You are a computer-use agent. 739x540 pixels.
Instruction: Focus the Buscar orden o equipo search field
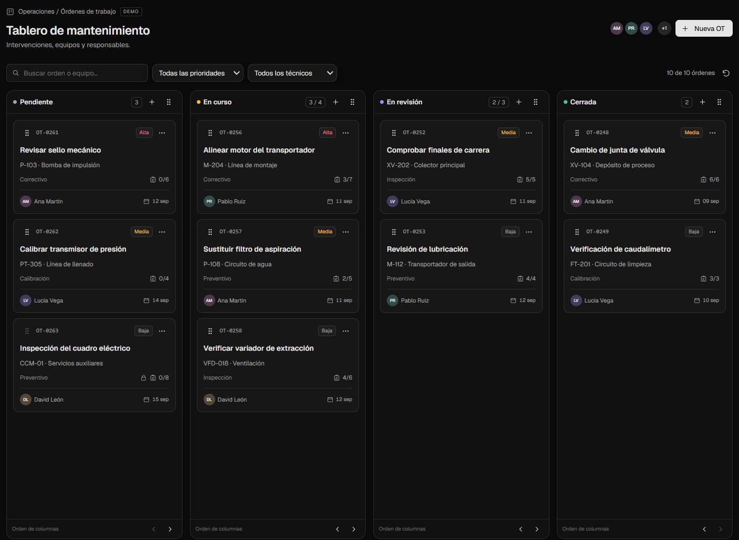[77, 73]
